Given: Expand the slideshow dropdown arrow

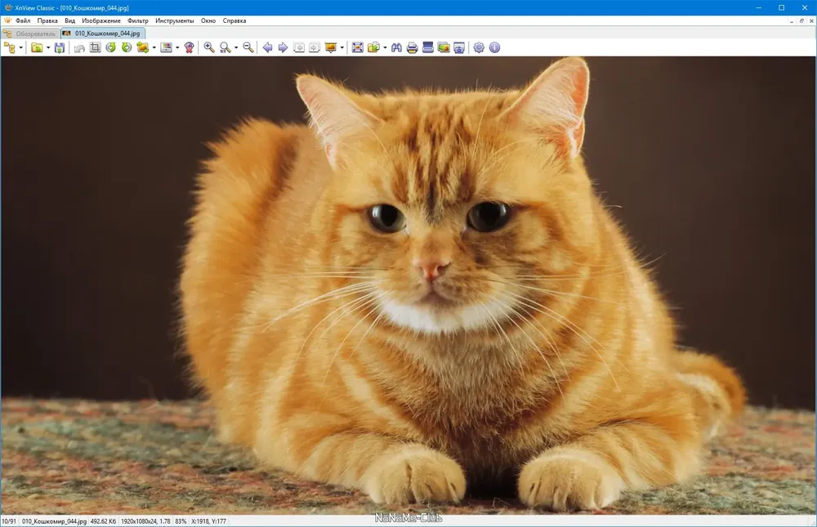Looking at the screenshot, I should click(342, 48).
